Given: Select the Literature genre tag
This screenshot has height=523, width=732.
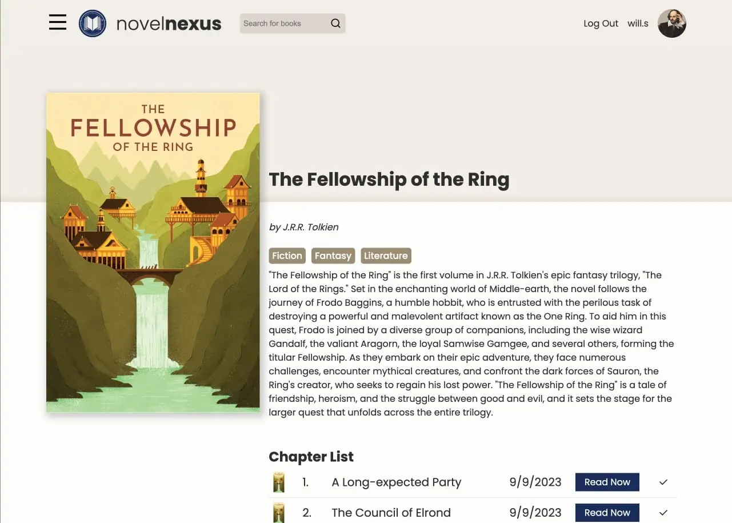Looking at the screenshot, I should [386, 255].
